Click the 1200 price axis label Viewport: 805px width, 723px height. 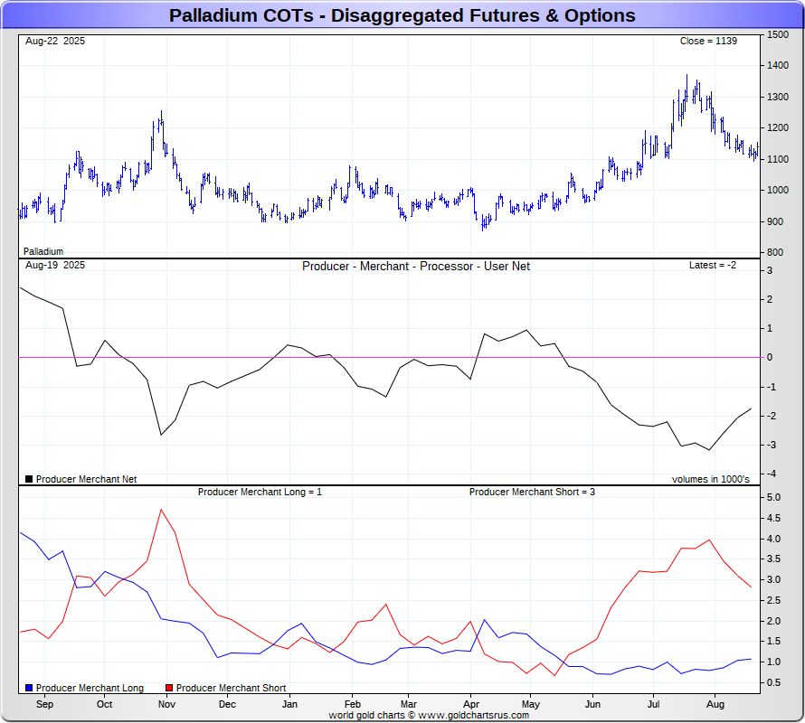pyautogui.click(x=778, y=127)
